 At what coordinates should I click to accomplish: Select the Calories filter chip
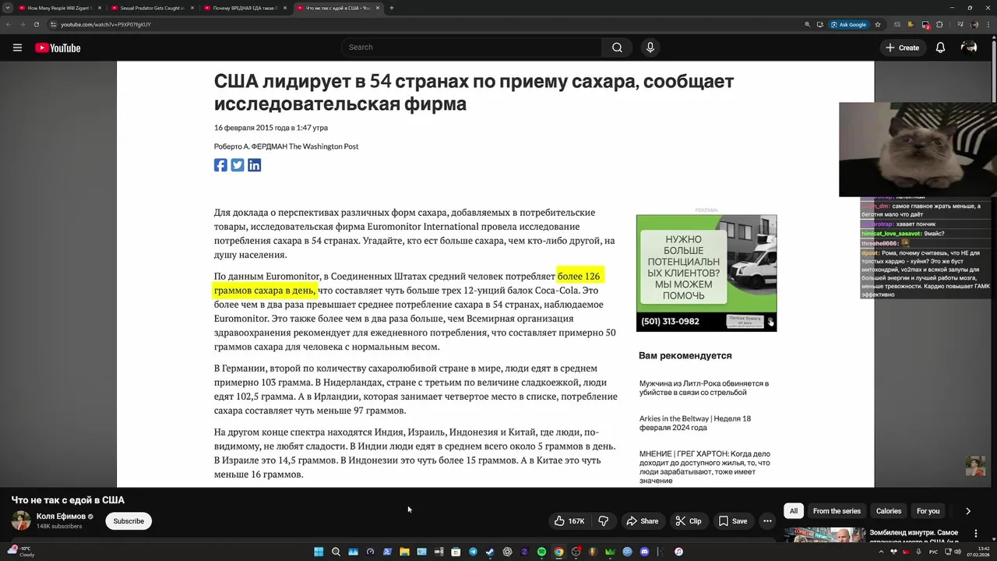coord(889,511)
